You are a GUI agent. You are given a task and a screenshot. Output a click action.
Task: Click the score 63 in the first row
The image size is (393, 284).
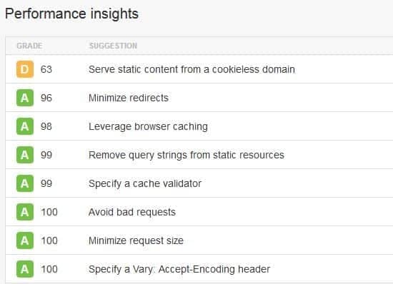point(46,69)
